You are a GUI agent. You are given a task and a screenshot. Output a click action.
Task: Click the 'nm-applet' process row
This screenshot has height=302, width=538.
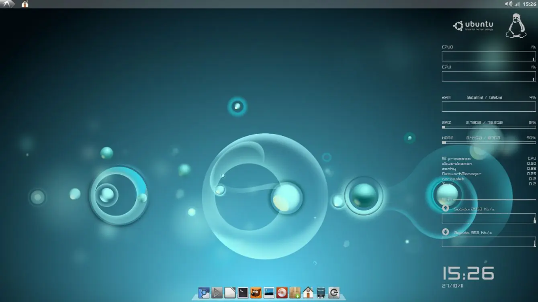(489, 179)
